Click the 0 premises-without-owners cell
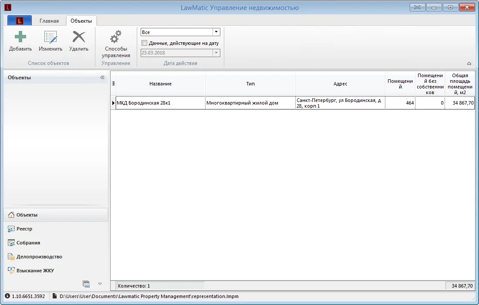Image resolution: width=479 pixels, height=305 pixels. click(430, 103)
